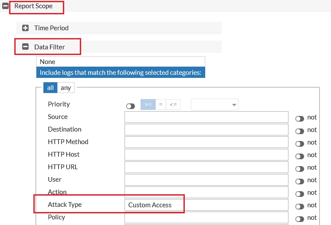Click the HTTP Method label

tap(68, 142)
